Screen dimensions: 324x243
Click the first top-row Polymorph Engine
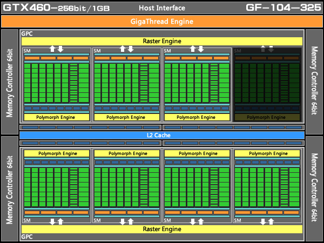click(57, 117)
